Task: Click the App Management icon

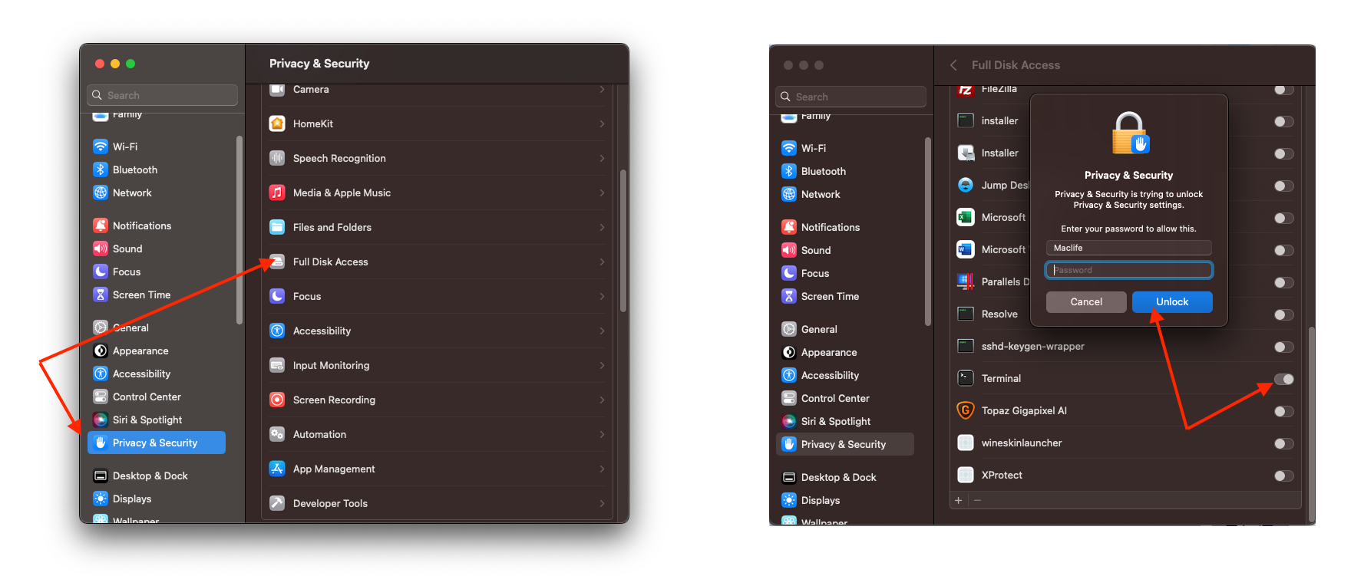Action: [277, 469]
